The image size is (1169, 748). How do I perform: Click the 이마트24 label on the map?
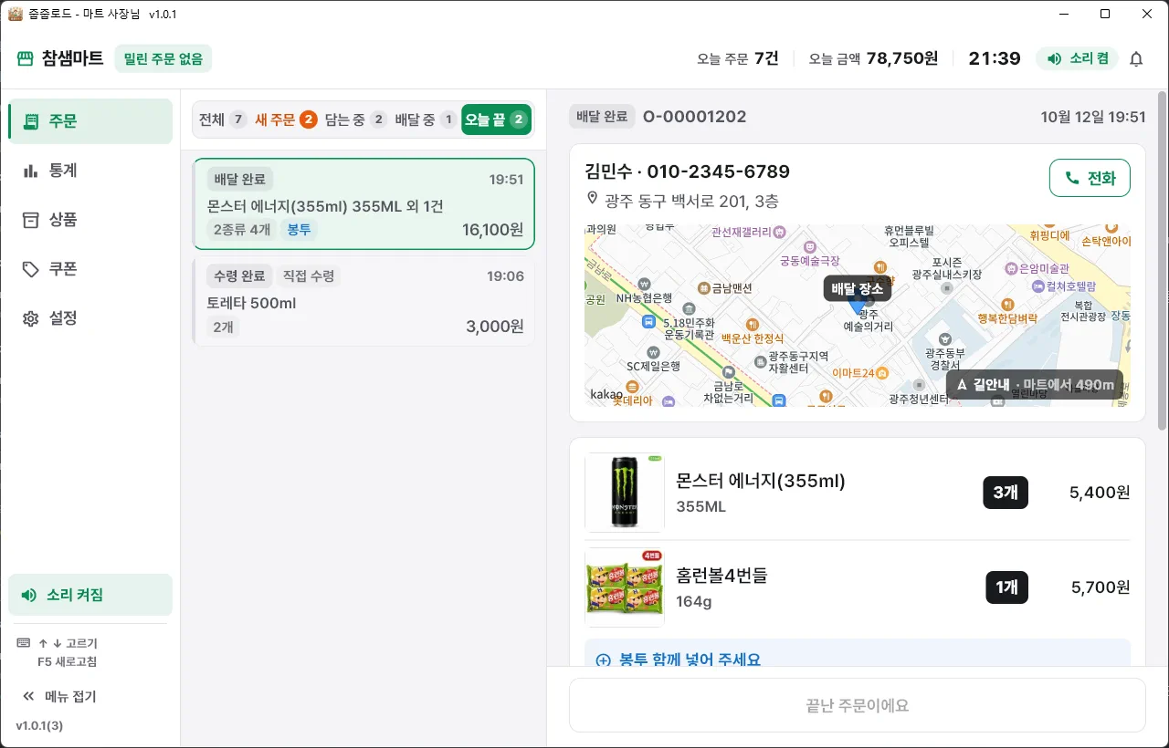click(x=860, y=373)
